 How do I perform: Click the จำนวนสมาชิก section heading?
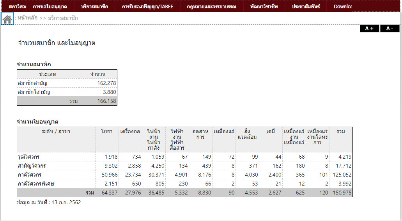pos(34,64)
